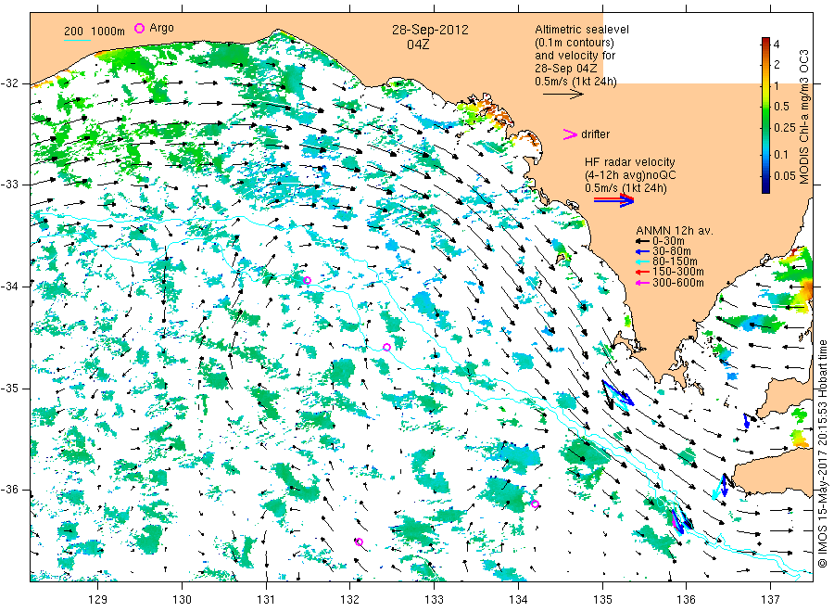Click the blue ANMN arrows near 135.2E, 35S

pyautogui.click(x=617, y=393)
